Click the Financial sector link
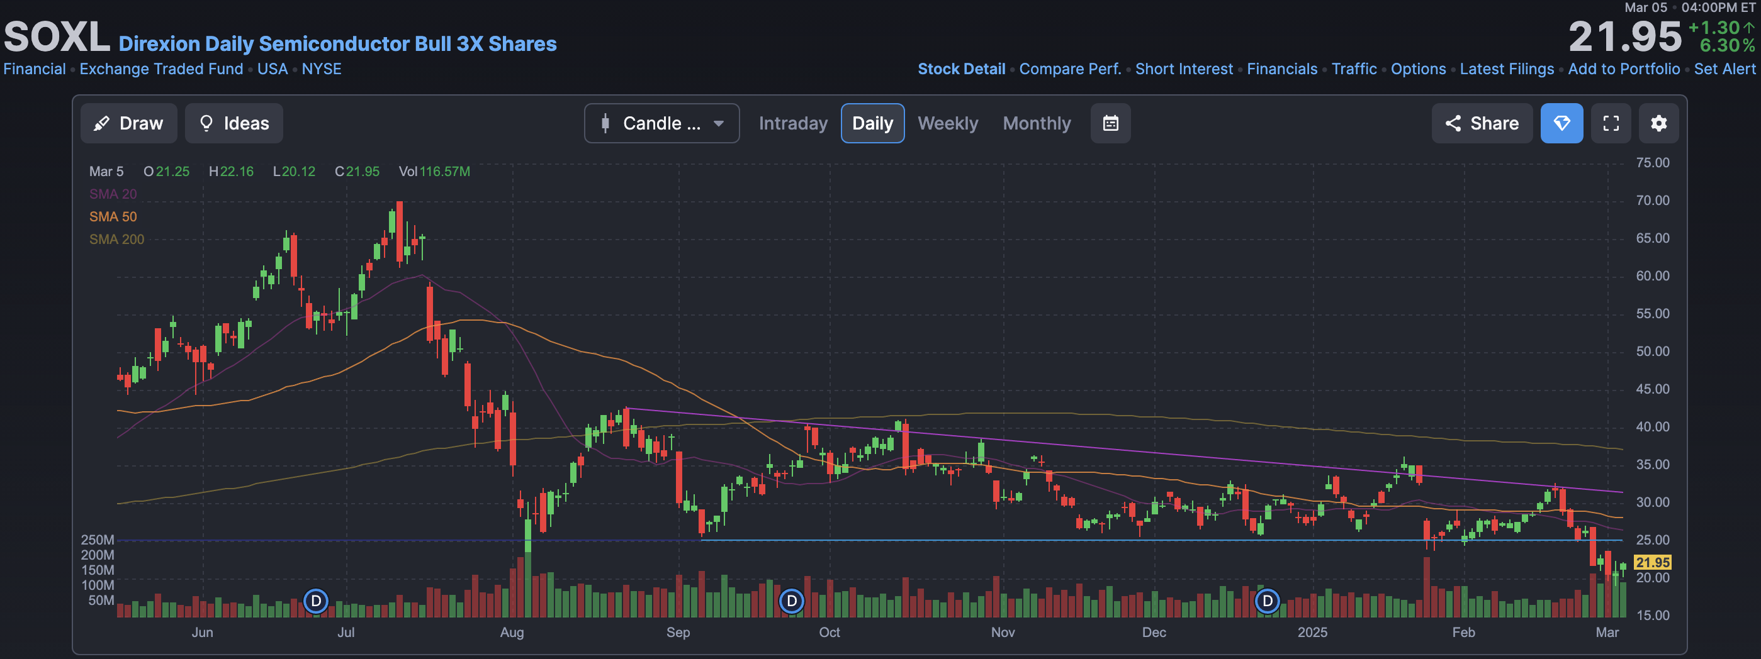Screen dimensions: 1761x659 click(35, 69)
